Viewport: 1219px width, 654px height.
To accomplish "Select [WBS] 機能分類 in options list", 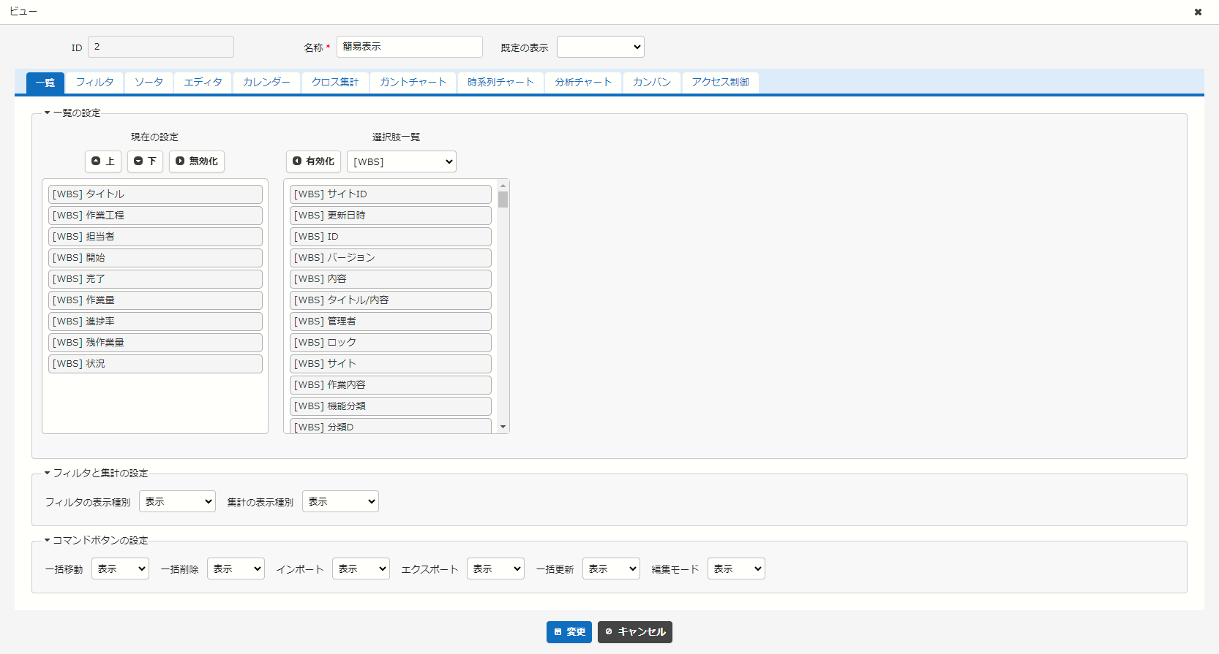I will pyautogui.click(x=391, y=406).
